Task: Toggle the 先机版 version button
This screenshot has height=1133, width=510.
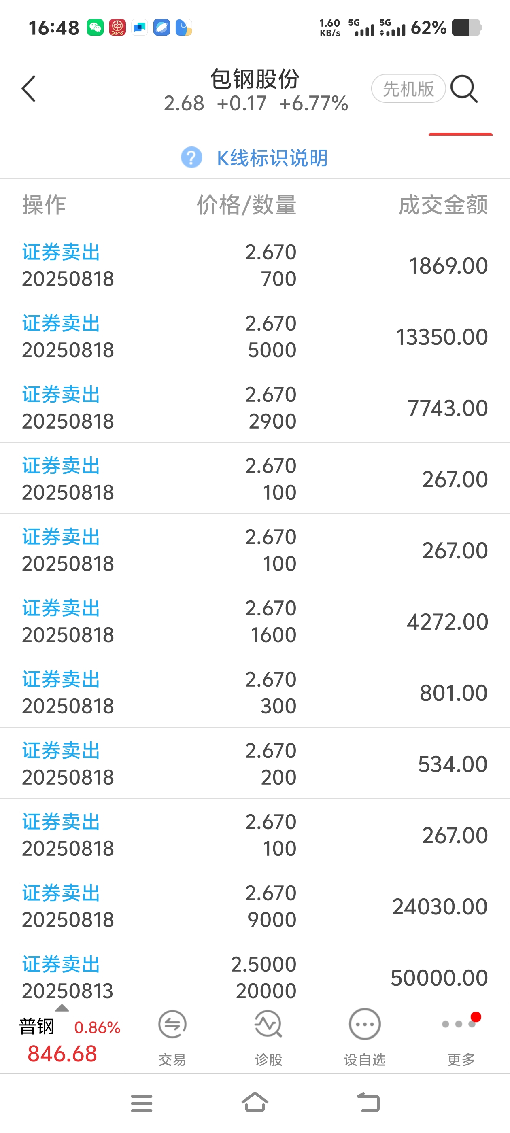Action: 408,89
